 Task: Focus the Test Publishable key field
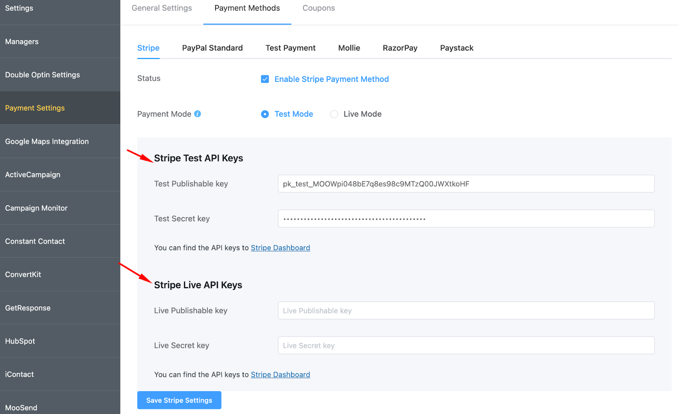(x=466, y=184)
